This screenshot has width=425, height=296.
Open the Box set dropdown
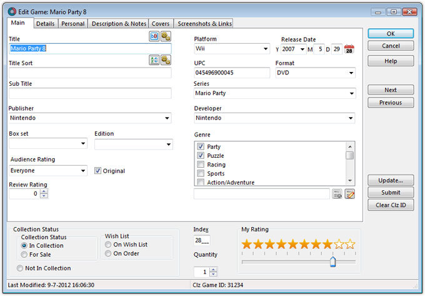pos(83,143)
